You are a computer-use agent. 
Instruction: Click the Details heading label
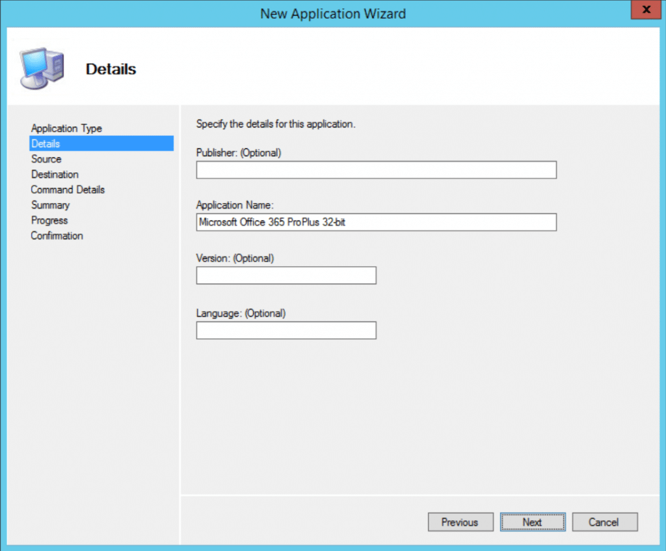(x=110, y=69)
